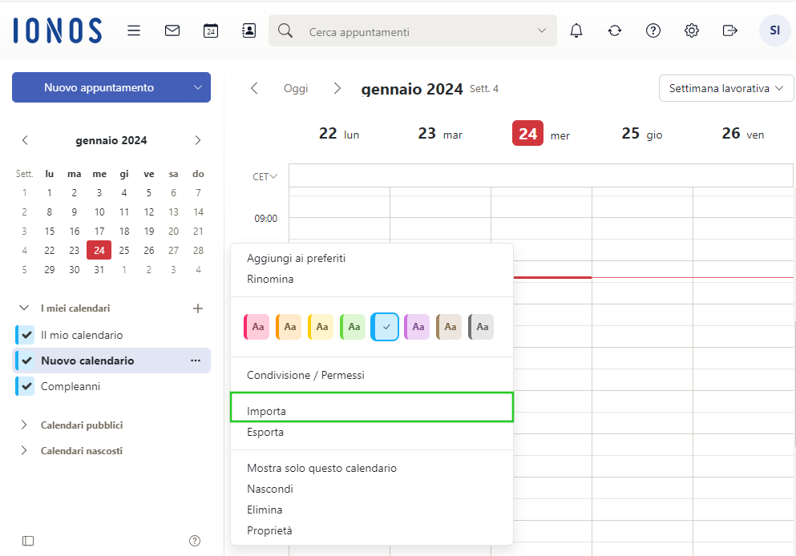Pick the orange color swatch
The height and width of the screenshot is (556, 796).
(289, 327)
